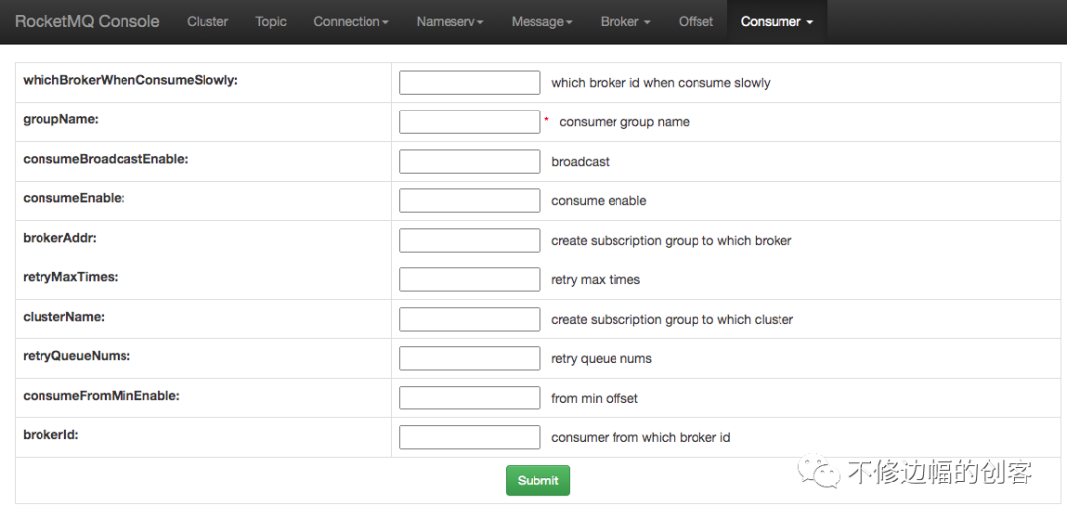Expand the Connection dropdown menu
1067x519 pixels.
[x=351, y=22]
